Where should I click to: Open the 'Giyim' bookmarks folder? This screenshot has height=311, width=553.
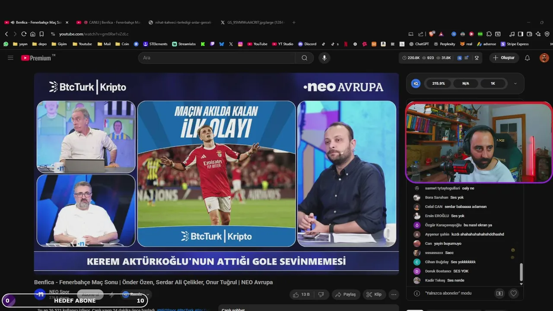[59, 44]
